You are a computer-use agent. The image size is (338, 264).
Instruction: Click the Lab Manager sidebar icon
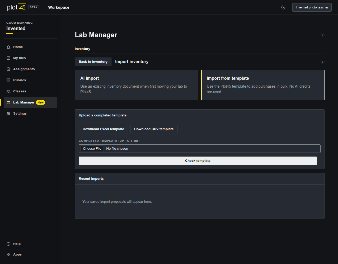(x=8, y=102)
